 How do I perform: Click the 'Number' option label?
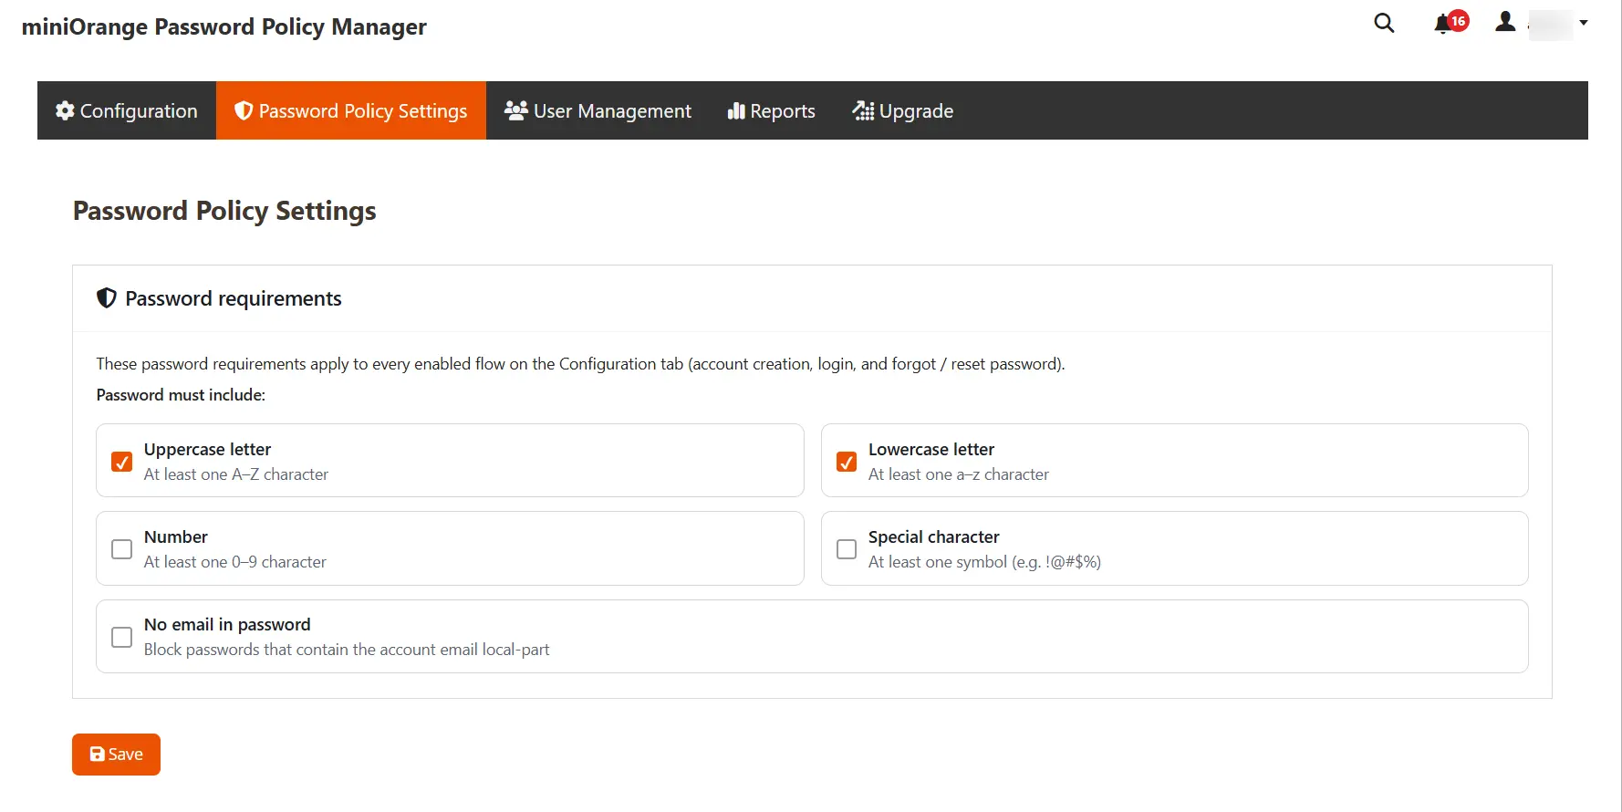point(176,537)
